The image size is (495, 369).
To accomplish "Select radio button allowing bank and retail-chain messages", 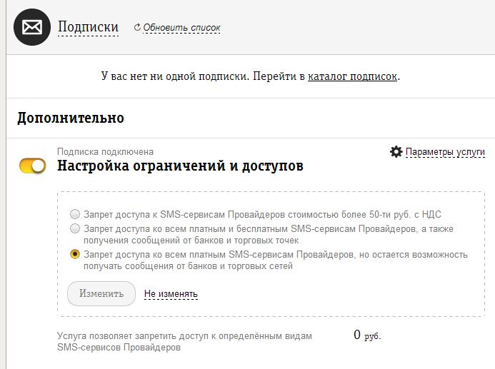I will [x=75, y=254].
